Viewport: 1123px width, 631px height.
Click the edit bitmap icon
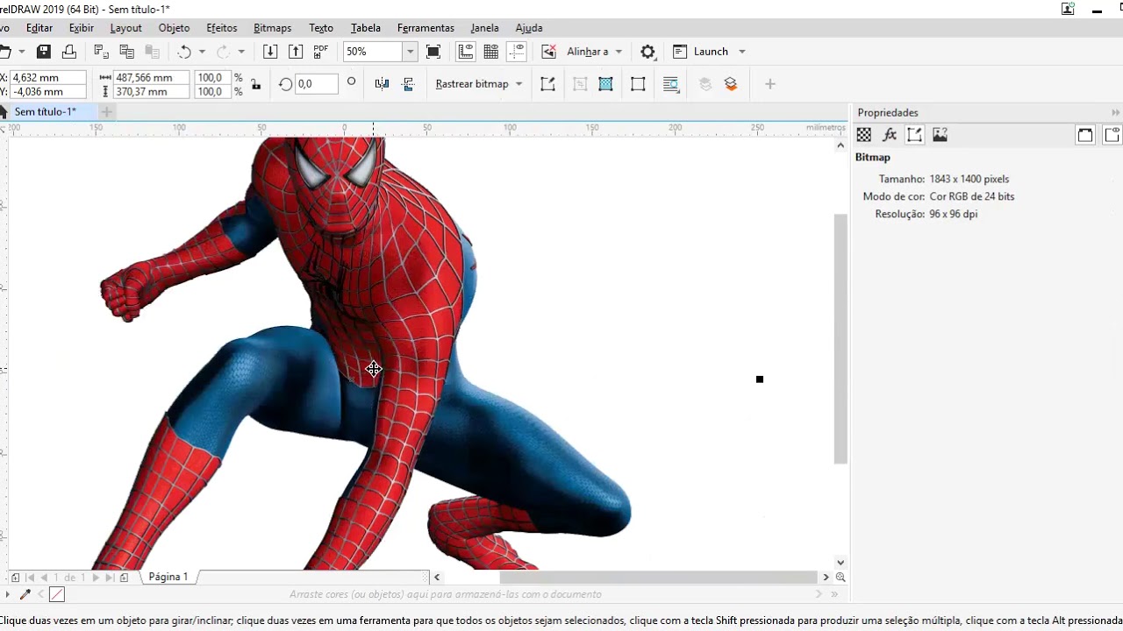(x=547, y=84)
